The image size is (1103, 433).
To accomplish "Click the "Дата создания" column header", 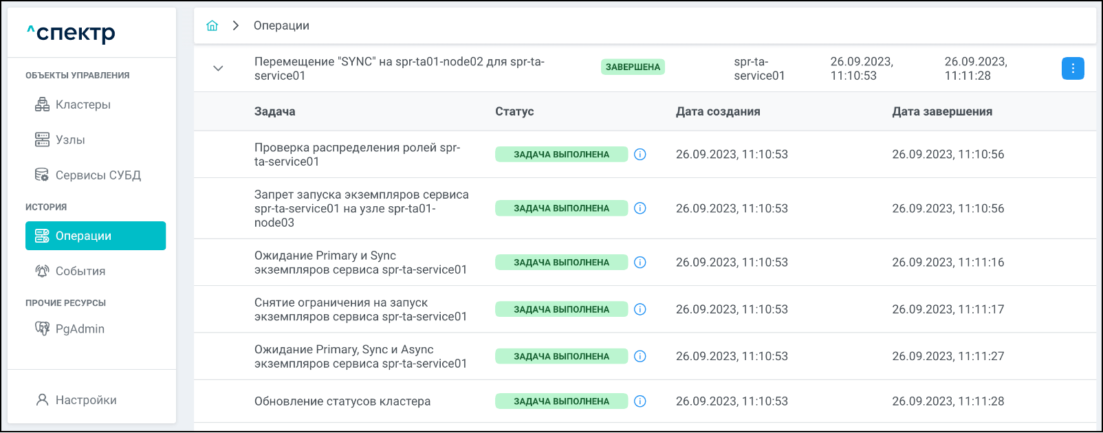I will (718, 111).
